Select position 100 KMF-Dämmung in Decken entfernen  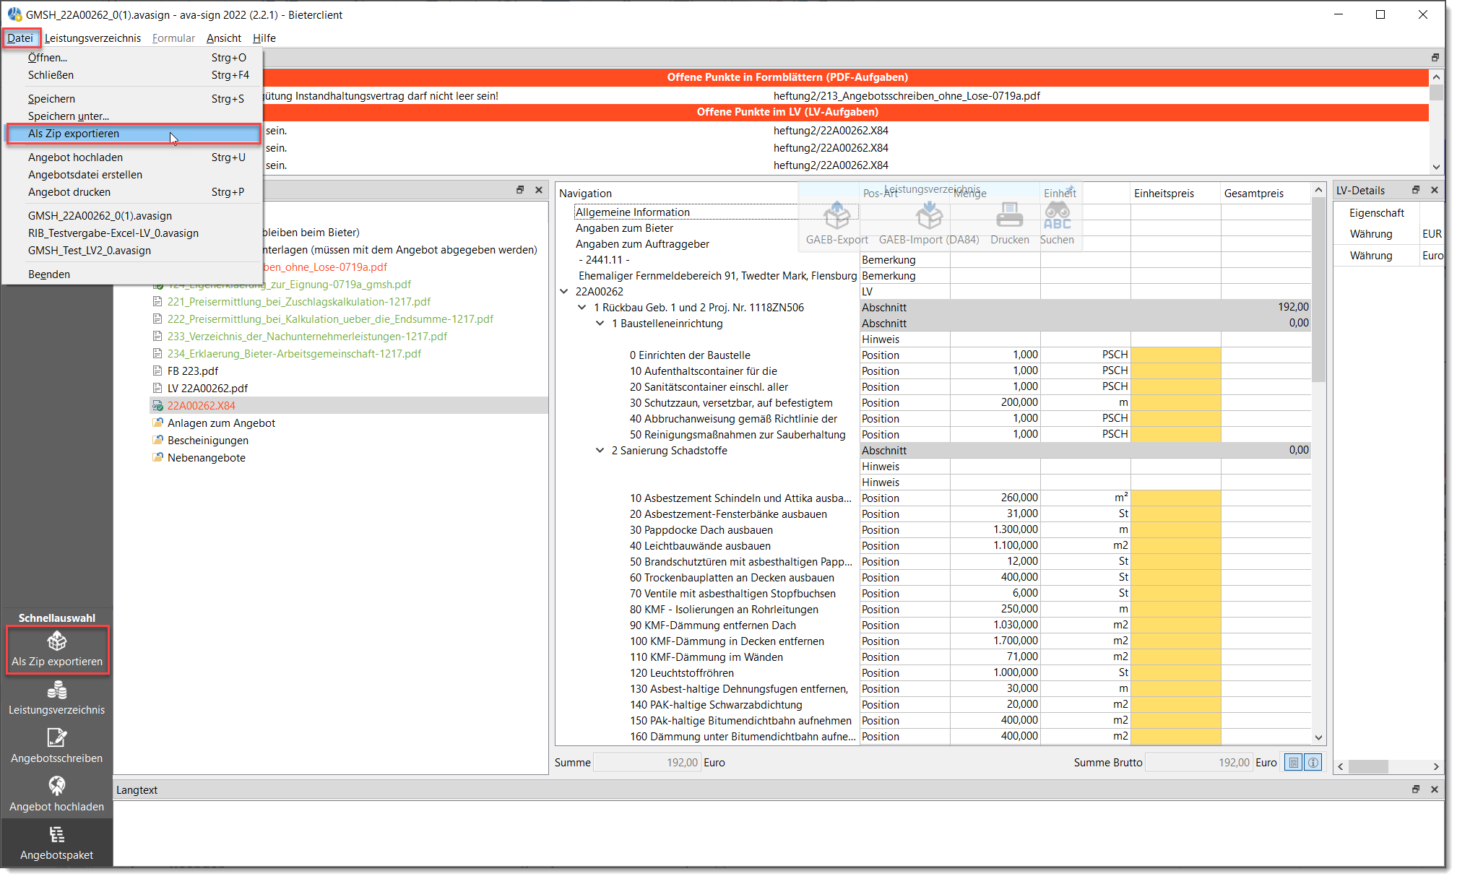tap(727, 641)
